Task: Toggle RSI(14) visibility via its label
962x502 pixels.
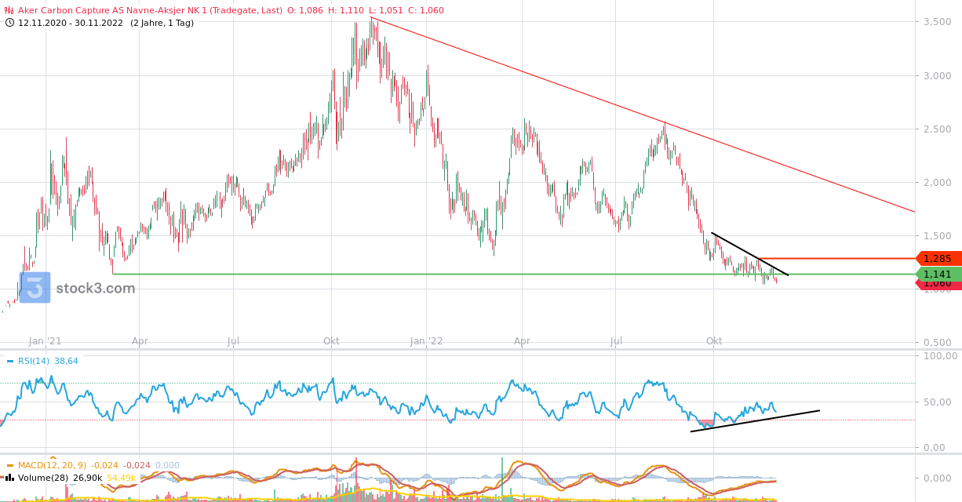Action: click(35, 361)
